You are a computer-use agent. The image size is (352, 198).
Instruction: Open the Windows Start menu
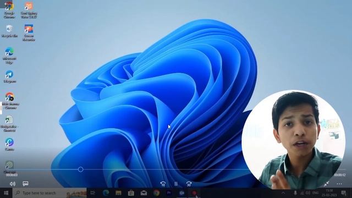point(6,193)
